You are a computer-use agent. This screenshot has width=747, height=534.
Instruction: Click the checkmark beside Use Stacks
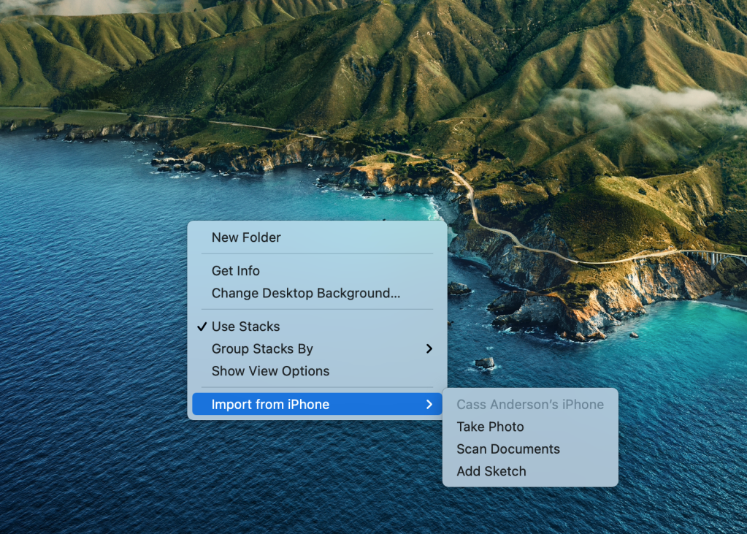(202, 327)
